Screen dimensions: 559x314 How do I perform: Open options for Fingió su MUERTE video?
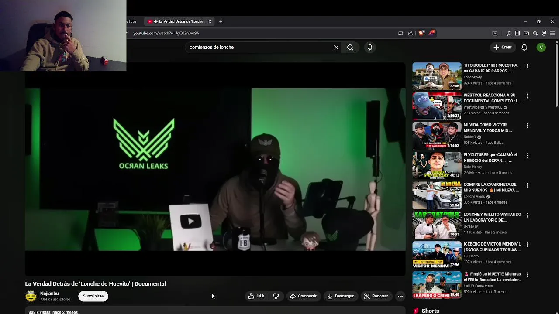coord(527,275)
